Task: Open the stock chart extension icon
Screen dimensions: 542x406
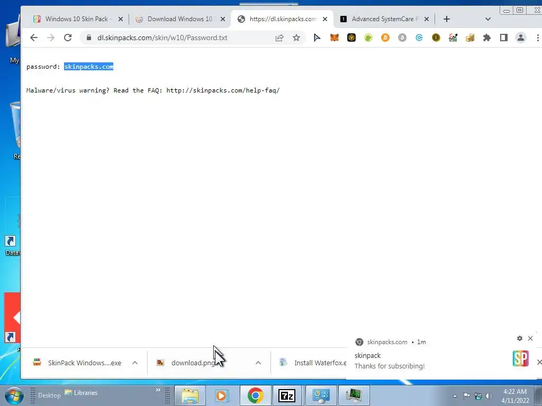Action: (x=453, y=38)
